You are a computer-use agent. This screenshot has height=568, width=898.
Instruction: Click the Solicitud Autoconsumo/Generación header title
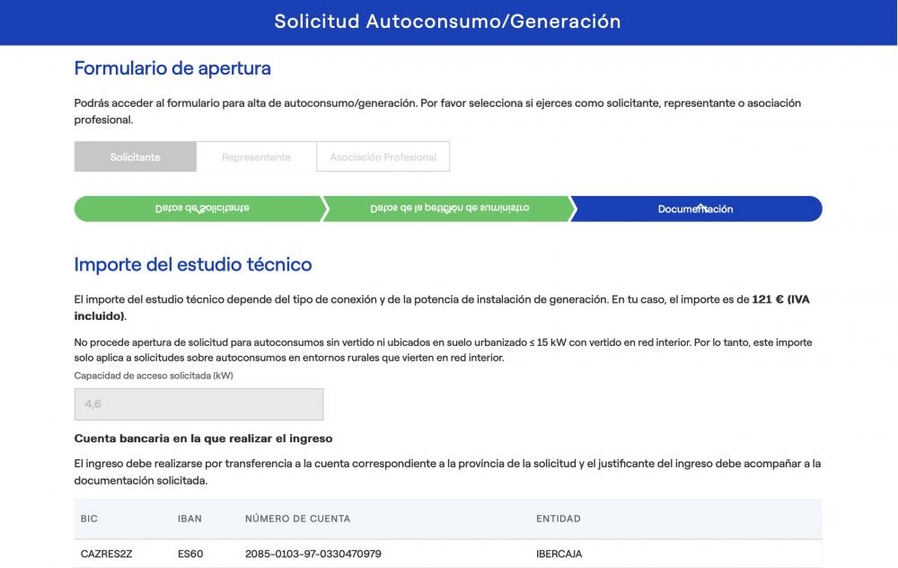click(447, 22)
